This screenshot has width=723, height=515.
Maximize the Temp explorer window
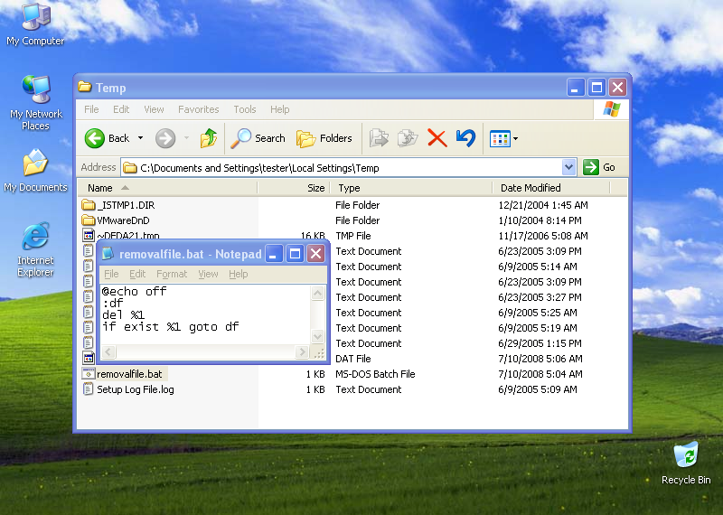[596, 87]
